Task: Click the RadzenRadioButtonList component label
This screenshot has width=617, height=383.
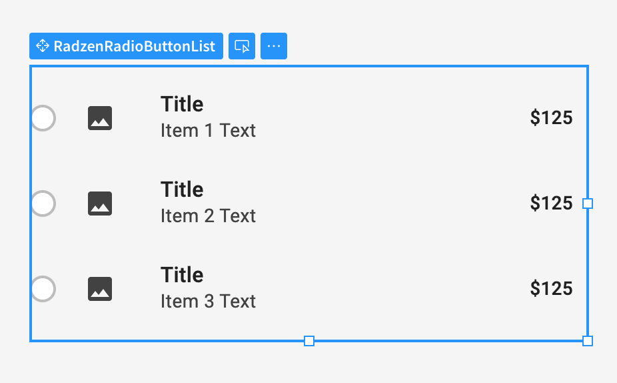Action: click(134, 46)
